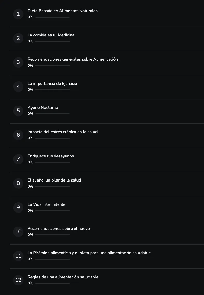The height and width of the screenshot is (295, 204).
Task: Select the number 12 circle badge
Action: (18, 280)
